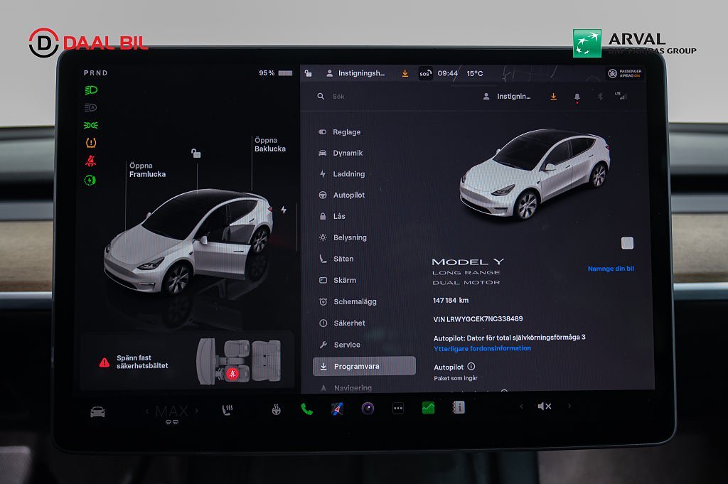Screen dimensions: 728x484
Task: Tap the Bluetooth icon
Action: click(599, 97)
